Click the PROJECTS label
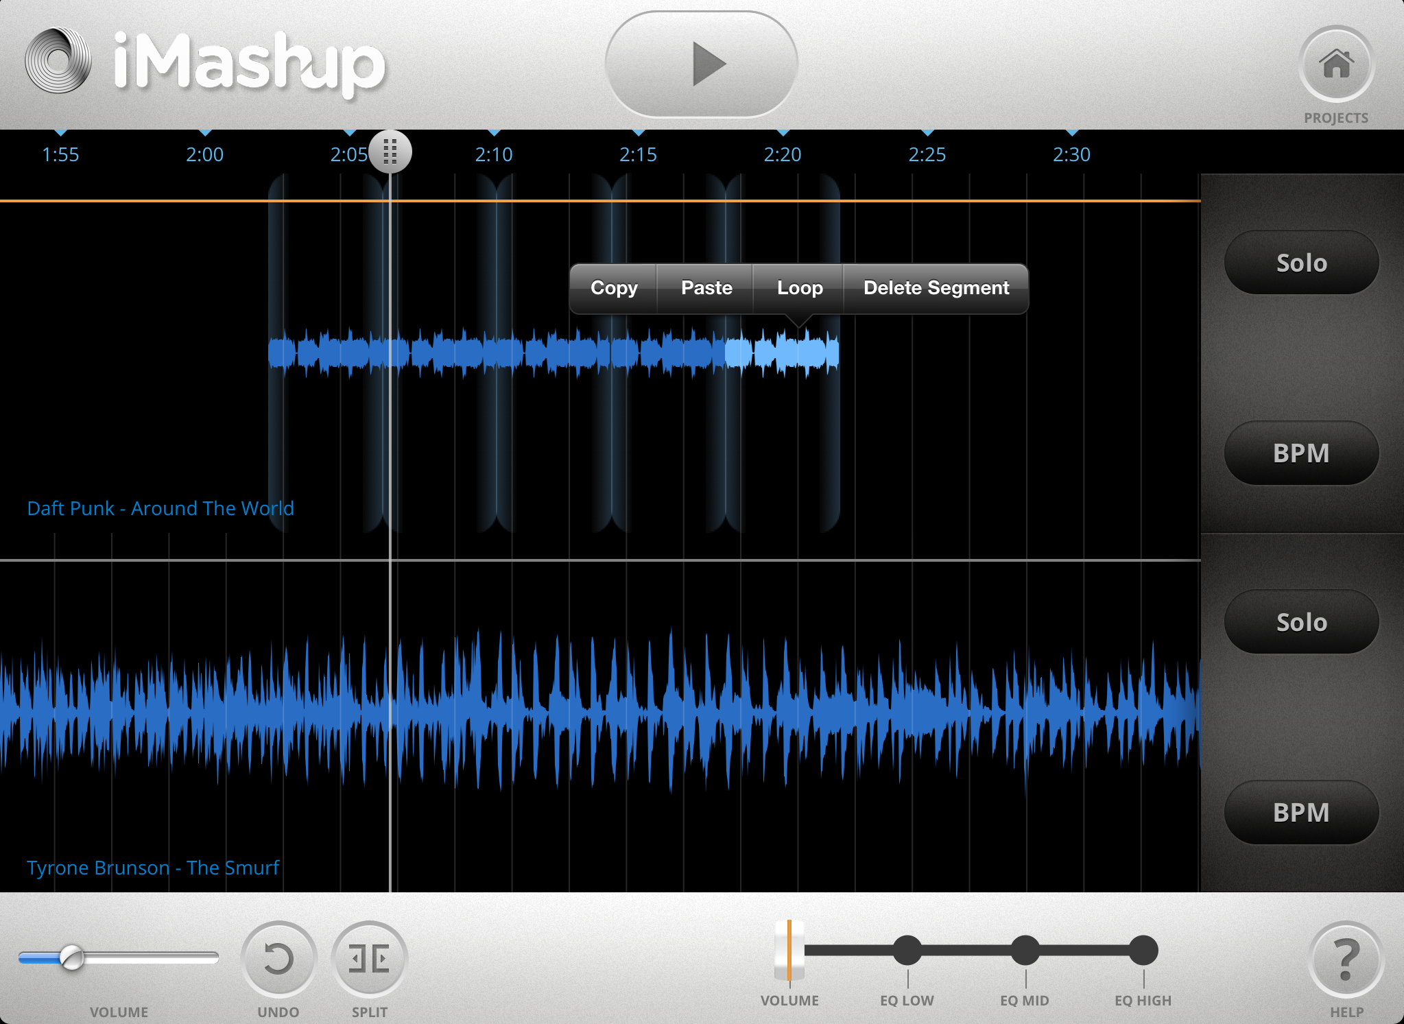Viewport: 1404px width, 1024px height. point(1336,118)
